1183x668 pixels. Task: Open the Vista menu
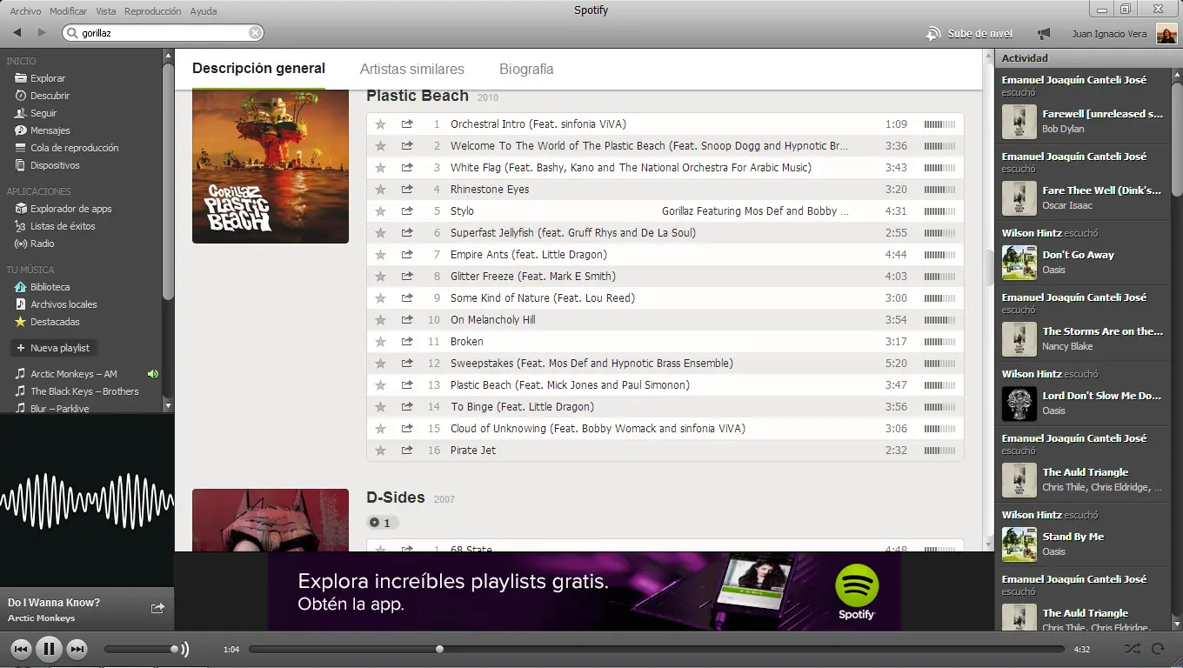tap(106, 11)
